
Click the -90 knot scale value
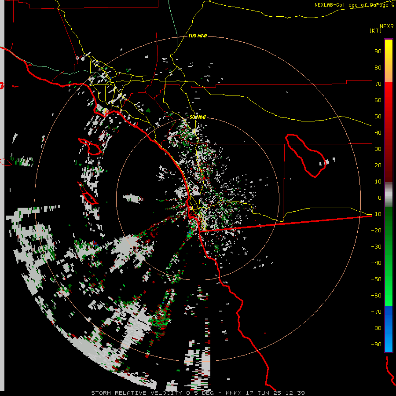(376, 345)
